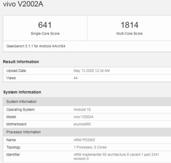This screenshot has height=163, width=171.
Task: Select the exynos880 motherboard value
Action: tap(82, 124)
